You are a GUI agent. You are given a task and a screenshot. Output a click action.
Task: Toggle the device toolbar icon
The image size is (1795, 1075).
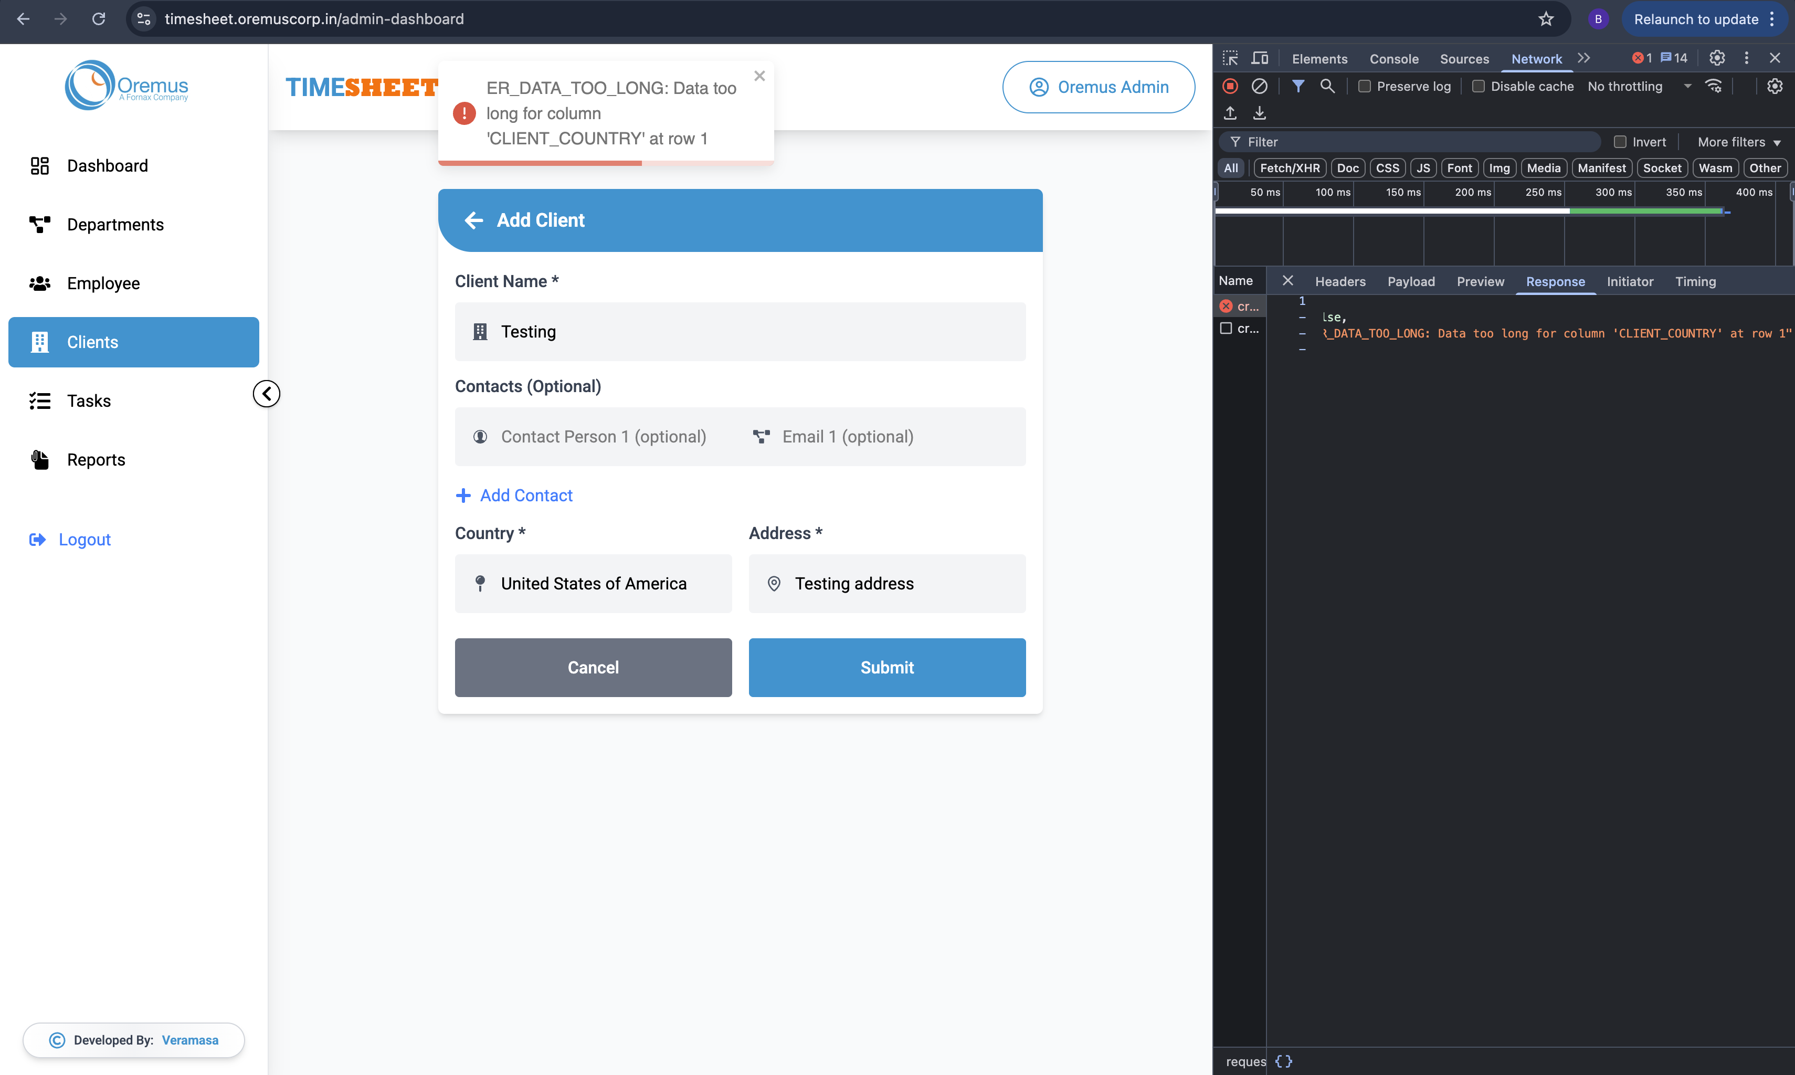[x=1260, y=59]
